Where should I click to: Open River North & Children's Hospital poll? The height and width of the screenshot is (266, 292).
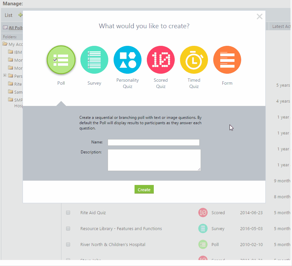coord(113,244)
